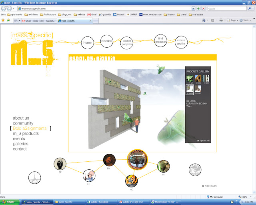The image size is (256, 205).
Task: Toggle the hide network checkbox
Action: [x=203, y=186]
